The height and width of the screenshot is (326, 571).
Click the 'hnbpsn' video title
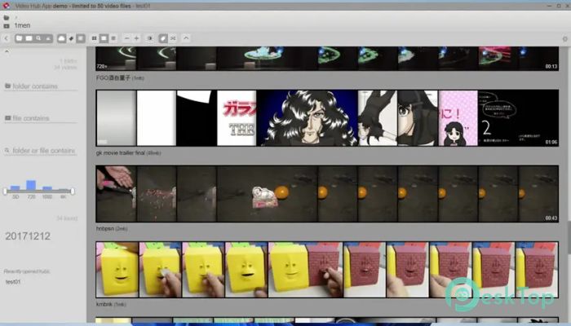pos(105,228)
